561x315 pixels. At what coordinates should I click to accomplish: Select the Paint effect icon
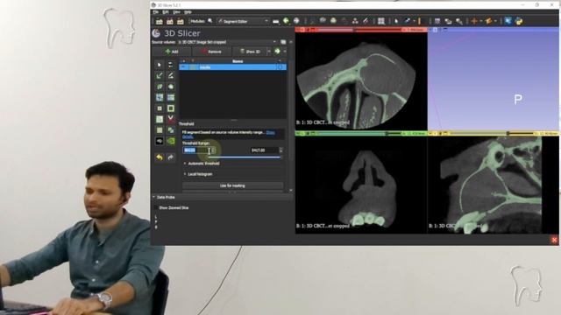click(x=160, y=76)
